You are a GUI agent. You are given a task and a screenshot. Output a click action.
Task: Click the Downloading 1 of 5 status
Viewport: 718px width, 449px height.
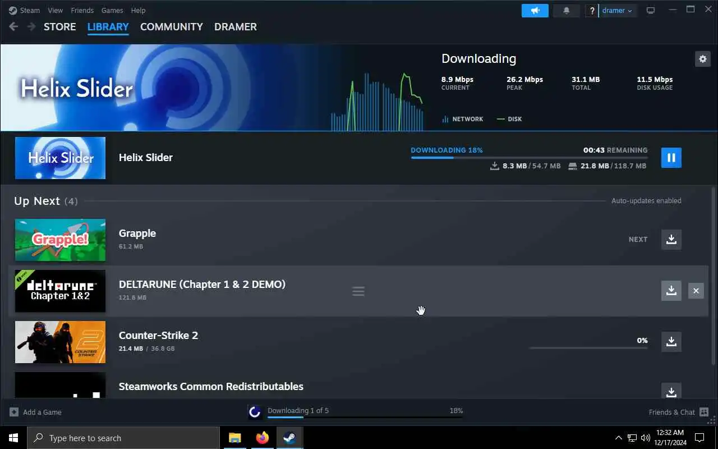click(x=298, y=410)
